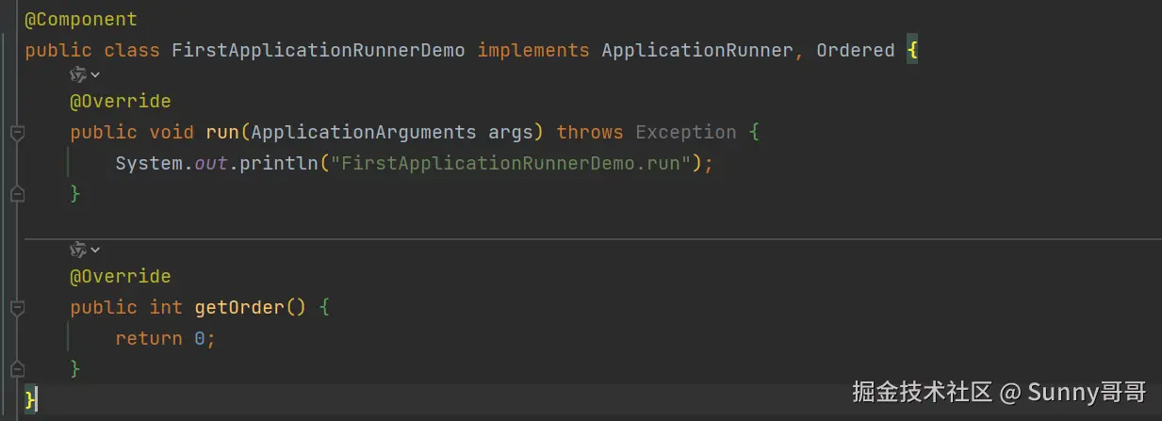
Task: Click the @Override annotation above getOrder
Action: tap(120, 276)
